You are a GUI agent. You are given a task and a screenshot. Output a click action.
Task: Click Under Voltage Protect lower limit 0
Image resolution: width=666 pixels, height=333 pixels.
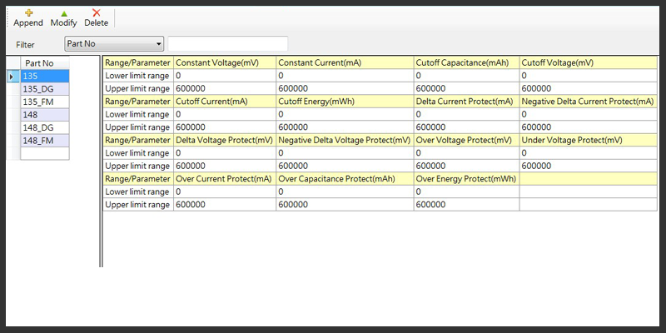[589, 153]
